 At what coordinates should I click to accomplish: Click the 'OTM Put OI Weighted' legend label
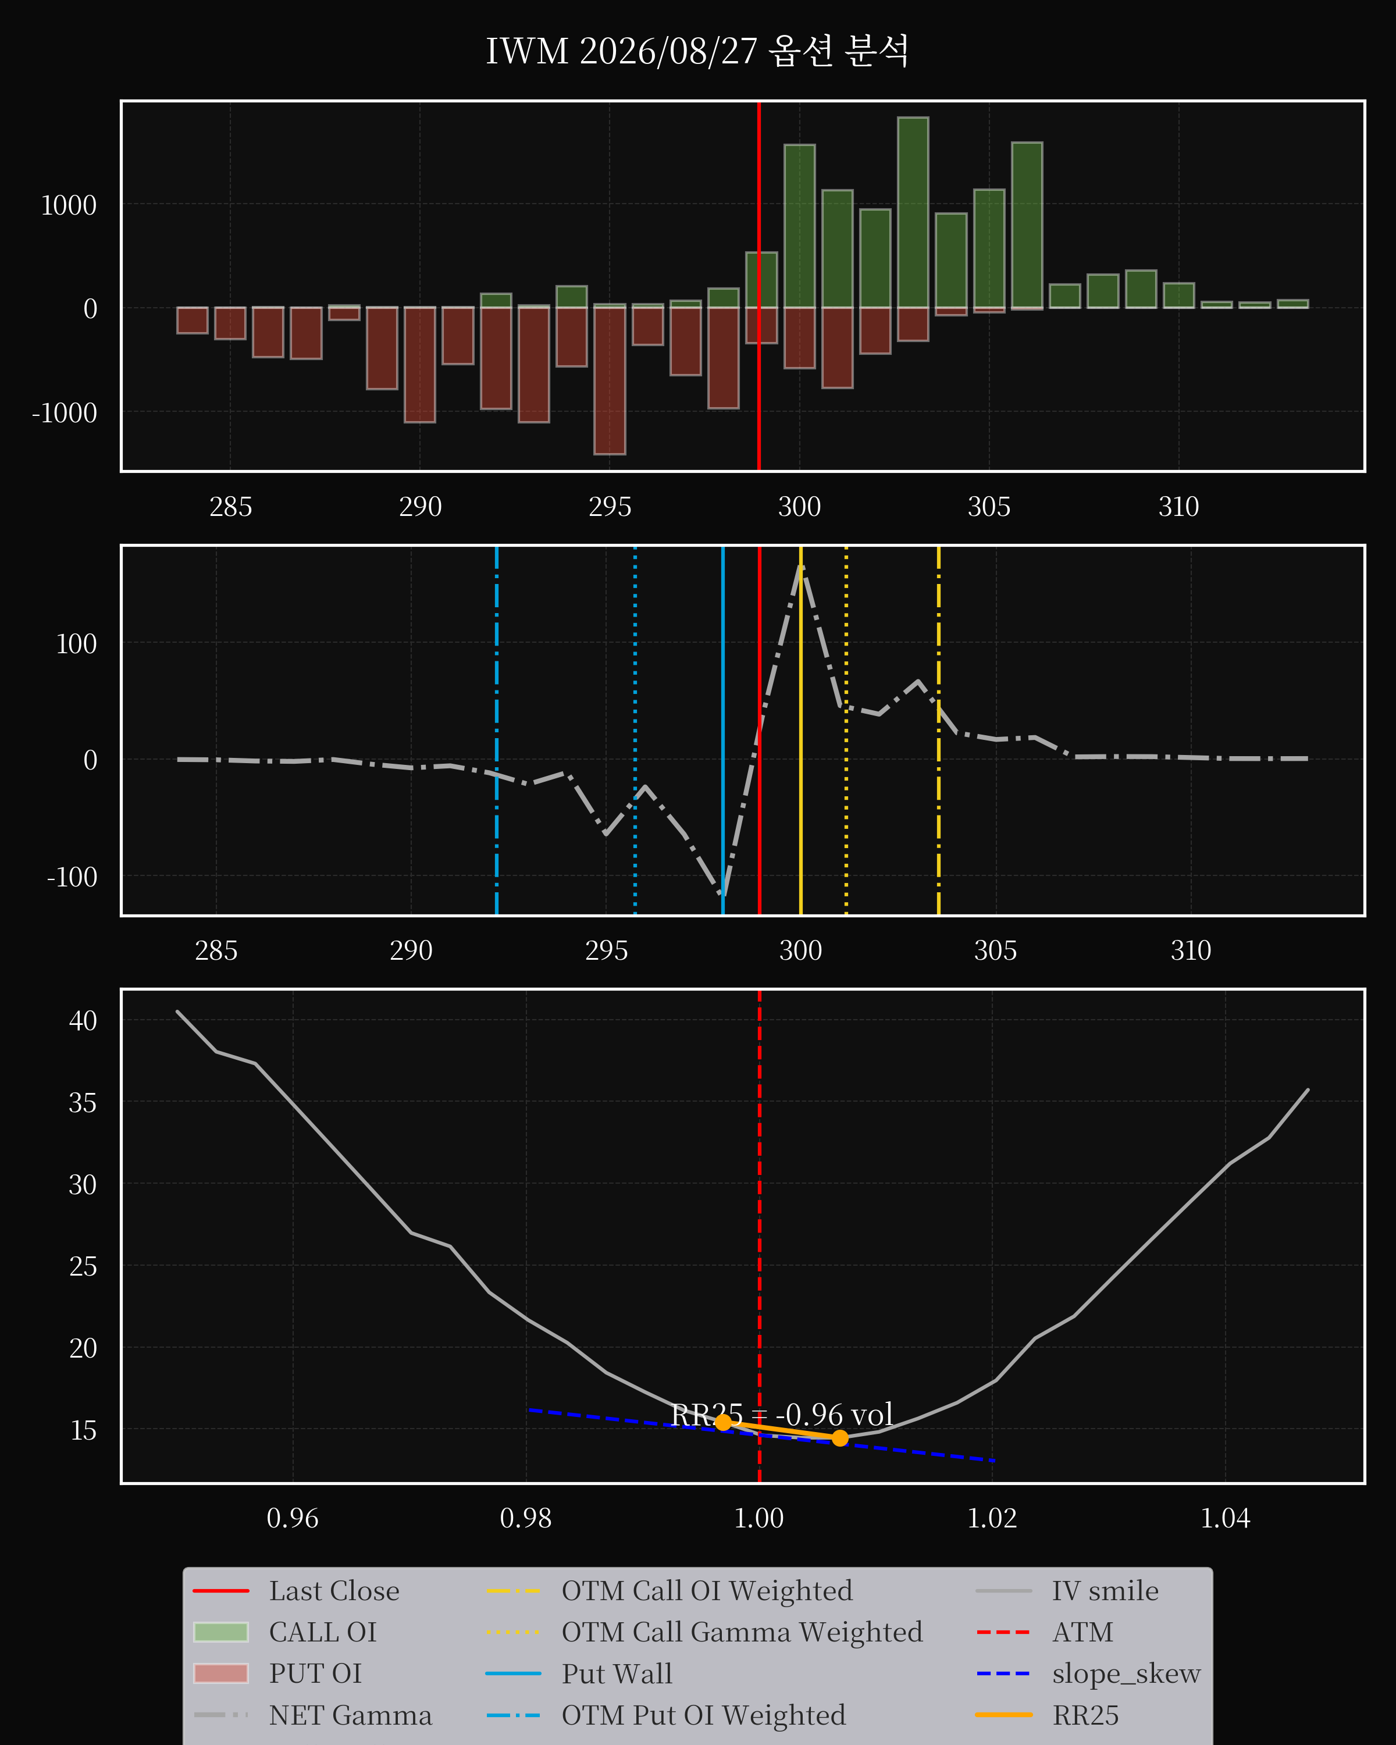tap(704, 1715)
